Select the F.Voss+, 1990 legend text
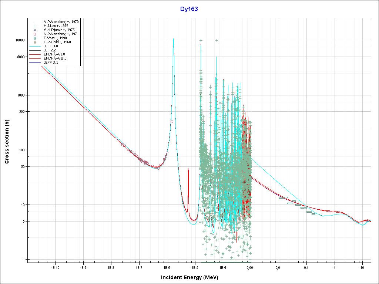This screenshot has width=379, height=284. pyautogui.click(x=55, y=38)
